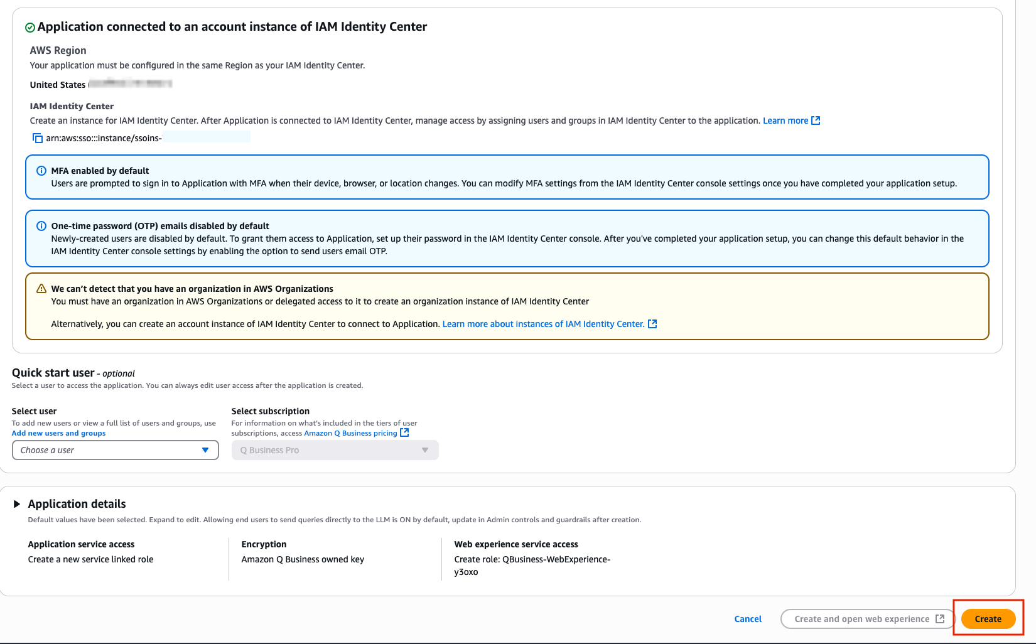1036x644 pixels.
Task: Open the Q Business Pro subscription dropdown
Action: [335, 450]
